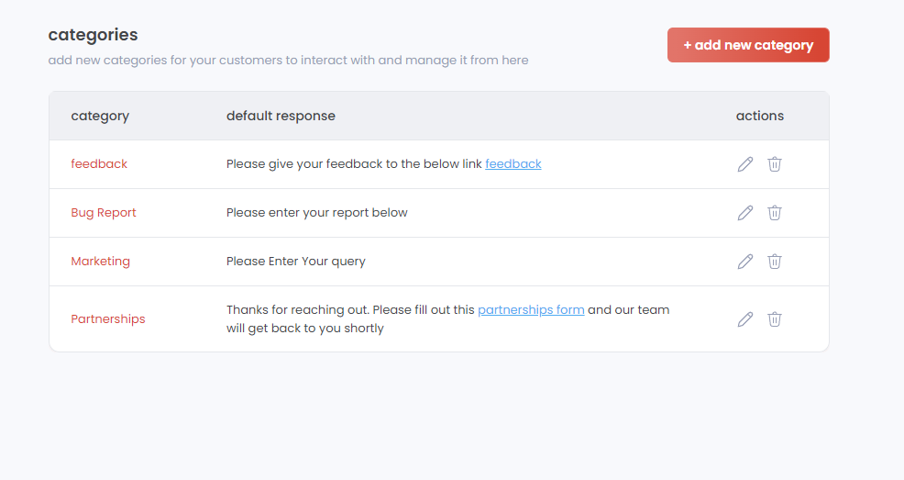Edit the feedback category

point(745,164)
